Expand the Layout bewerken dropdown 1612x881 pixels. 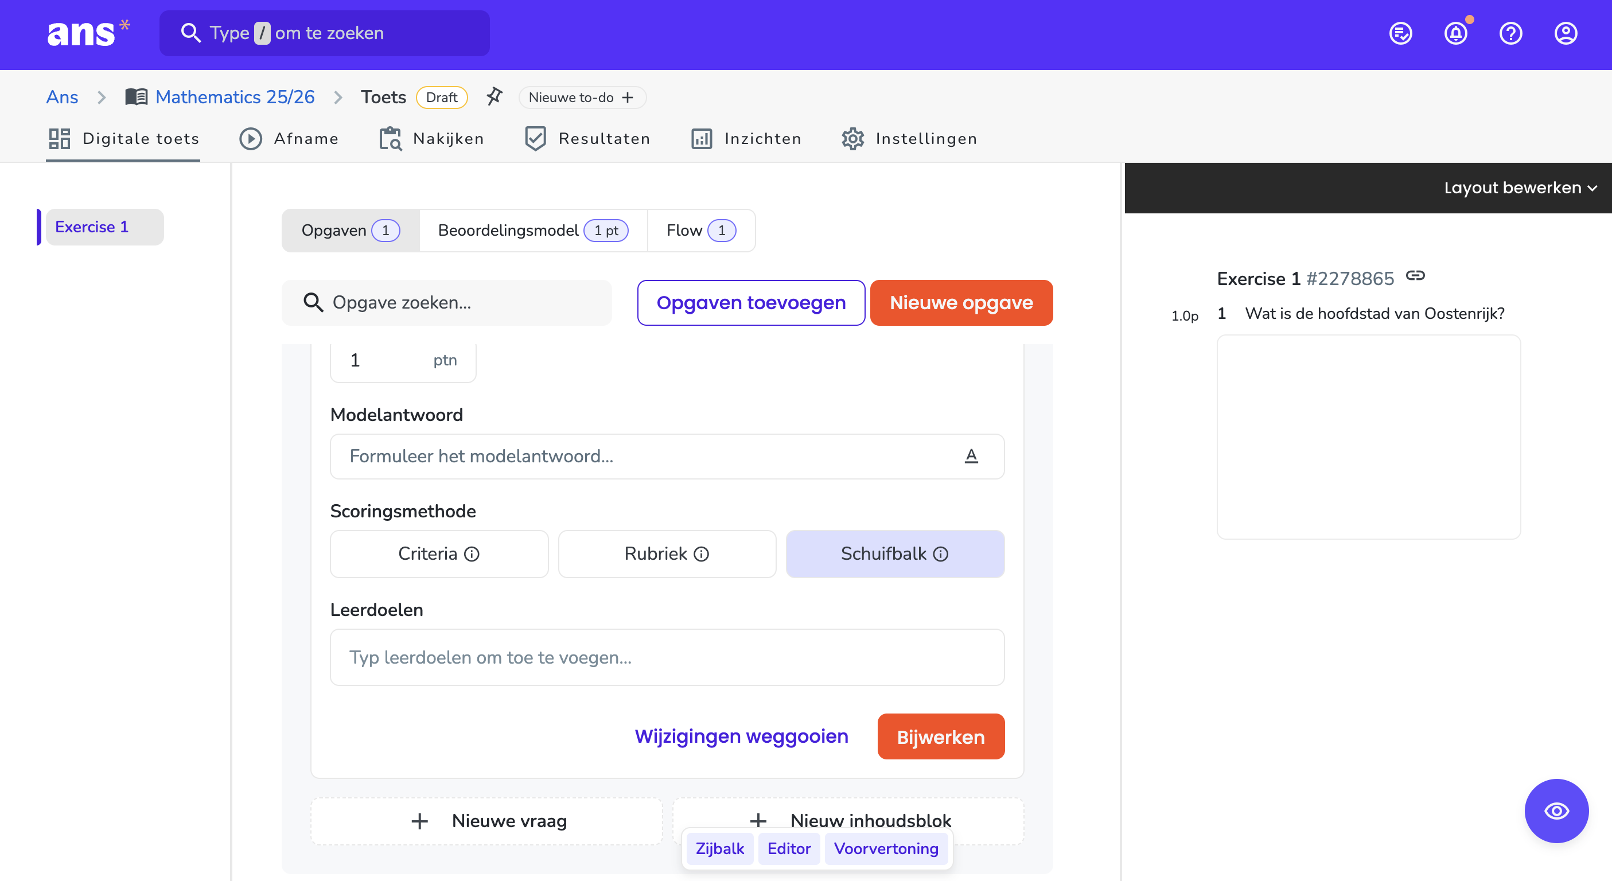[1521, 188]
